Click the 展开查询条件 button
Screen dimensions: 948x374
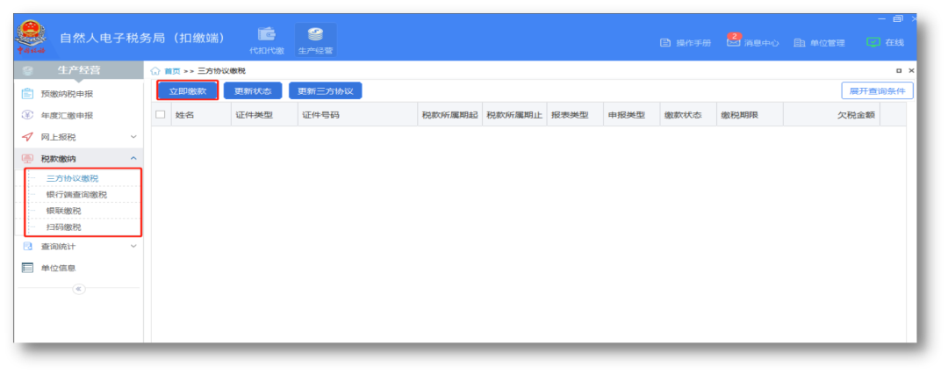[x=877, y=90]
